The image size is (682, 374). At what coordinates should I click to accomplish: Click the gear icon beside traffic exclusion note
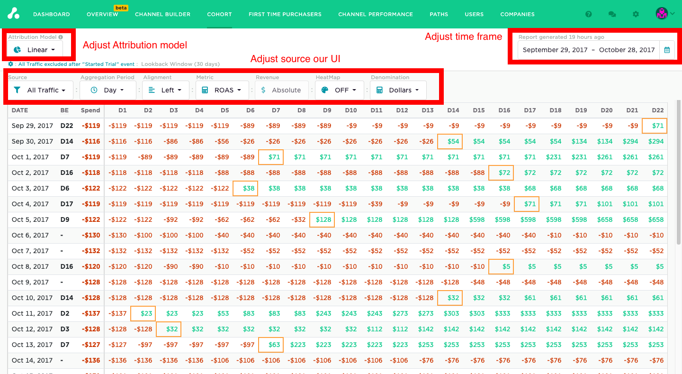pos(11,64)
